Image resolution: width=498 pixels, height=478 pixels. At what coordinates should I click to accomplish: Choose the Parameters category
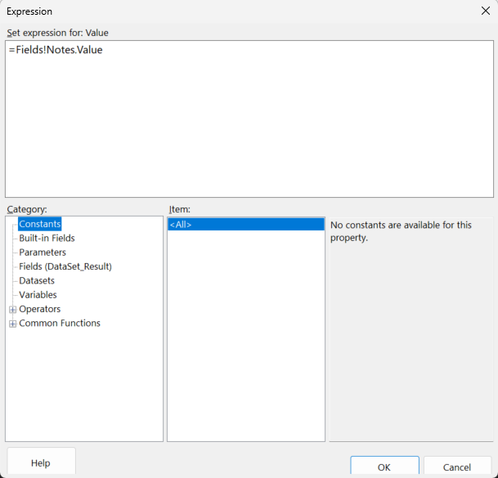point(43,252)
